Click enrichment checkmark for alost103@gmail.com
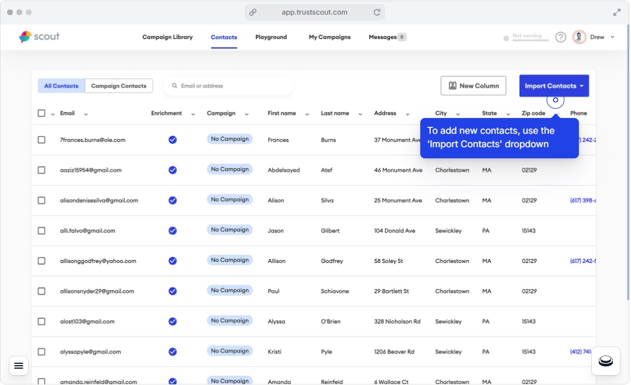Screen dimensions: 631x385 (173, 321)
